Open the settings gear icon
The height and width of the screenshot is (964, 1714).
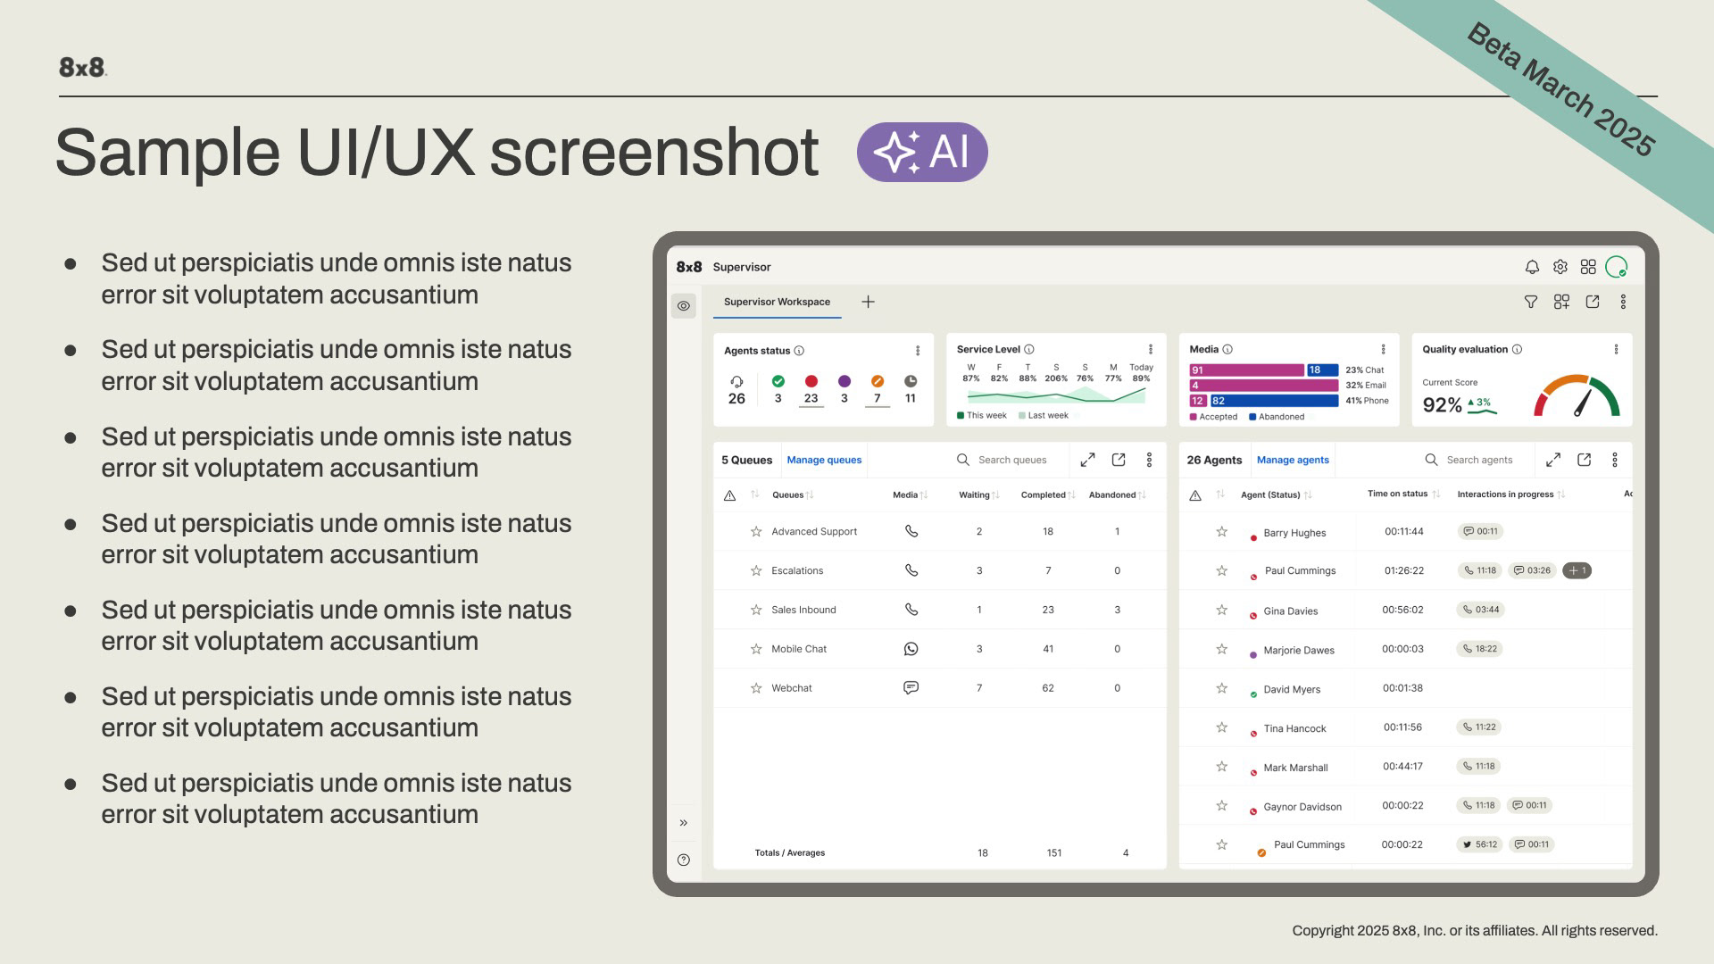point(1560,267)
